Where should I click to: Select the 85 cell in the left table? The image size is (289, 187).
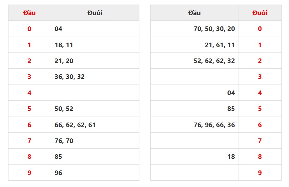click(x=58, y=156)
